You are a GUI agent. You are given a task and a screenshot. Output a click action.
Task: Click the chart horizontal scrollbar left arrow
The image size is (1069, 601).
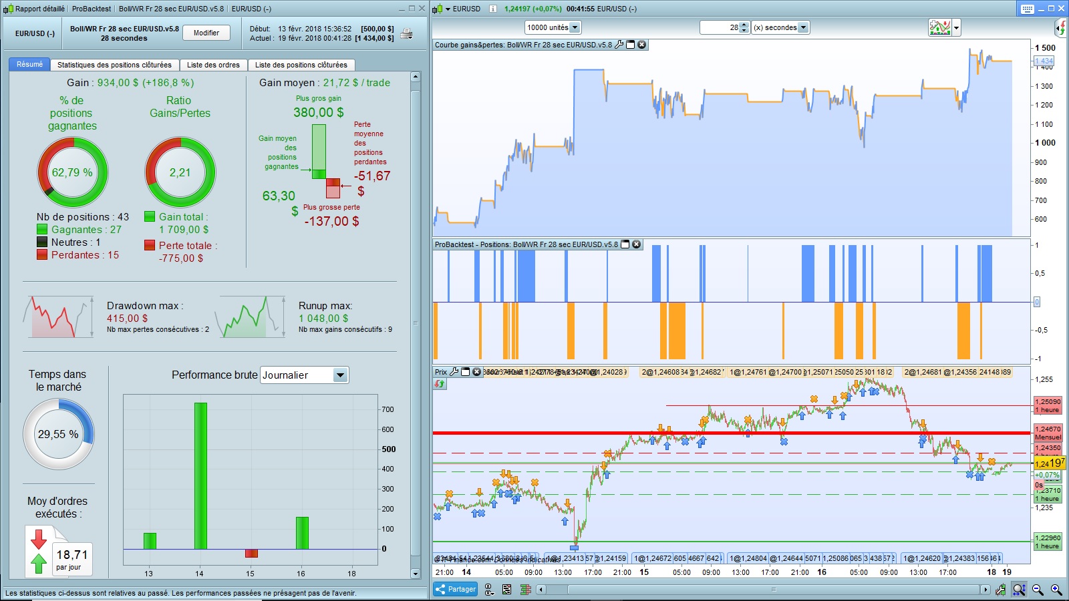click(542, 589)
